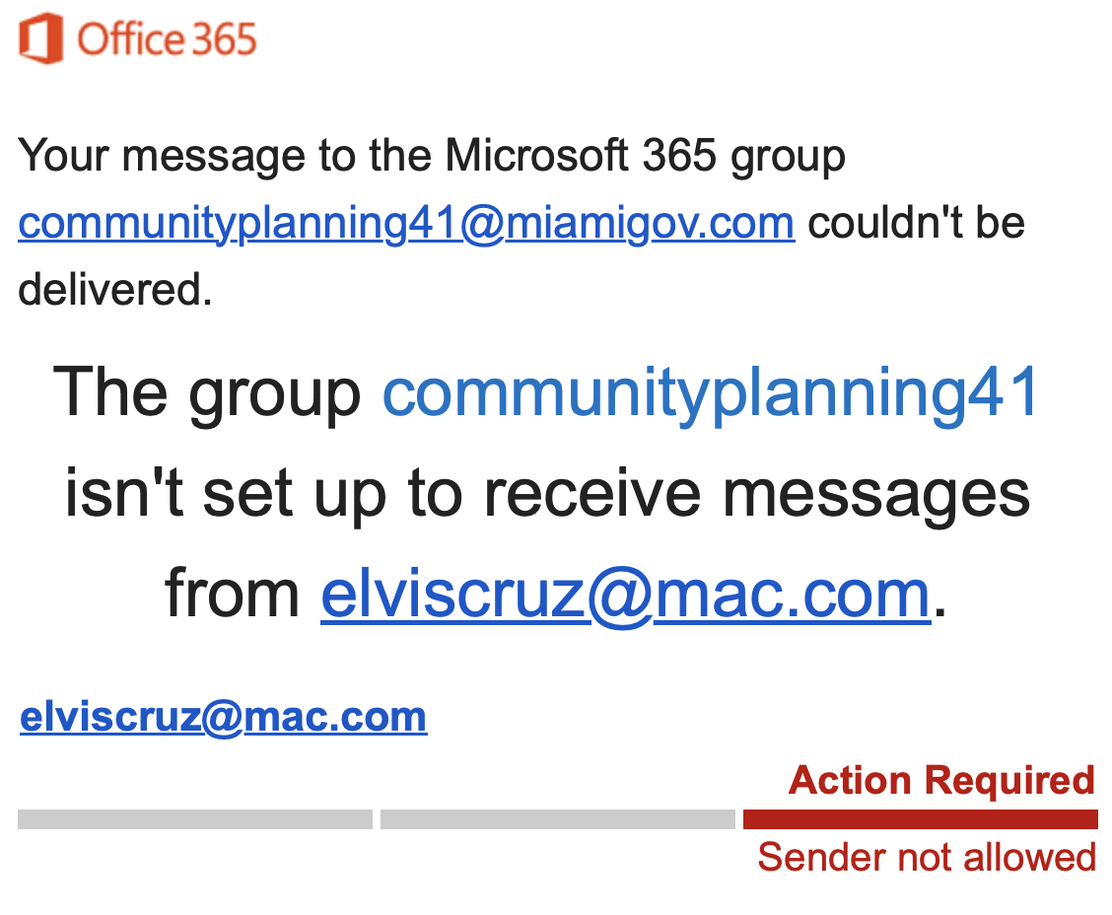Screen dimensions: 1112x915
Task: Click the Office 365 wordmark text
Action: pos(167,39)
